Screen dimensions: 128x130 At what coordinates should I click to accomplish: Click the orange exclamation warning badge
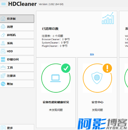107,68
